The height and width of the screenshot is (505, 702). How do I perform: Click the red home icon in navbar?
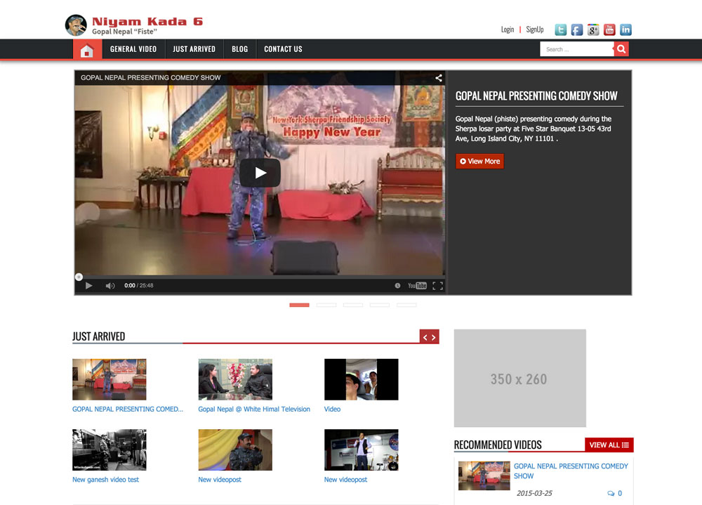coord(86,49)
